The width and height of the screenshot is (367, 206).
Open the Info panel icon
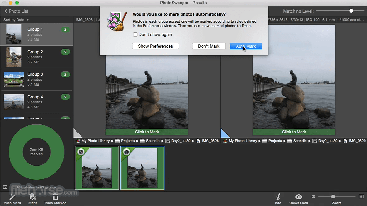click(278, 197)
